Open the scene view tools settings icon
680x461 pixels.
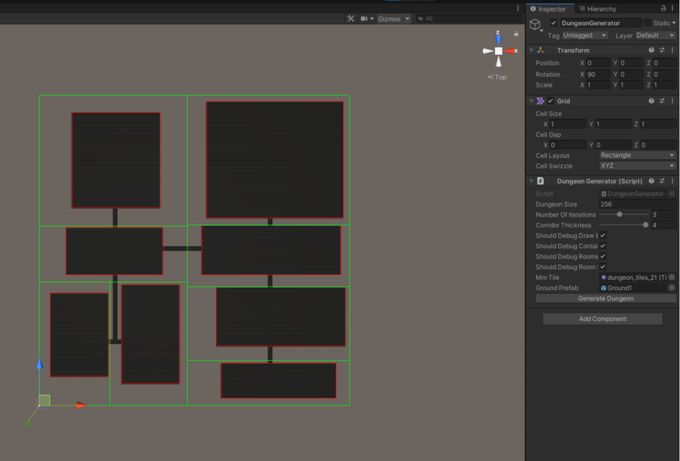[351, 19]
